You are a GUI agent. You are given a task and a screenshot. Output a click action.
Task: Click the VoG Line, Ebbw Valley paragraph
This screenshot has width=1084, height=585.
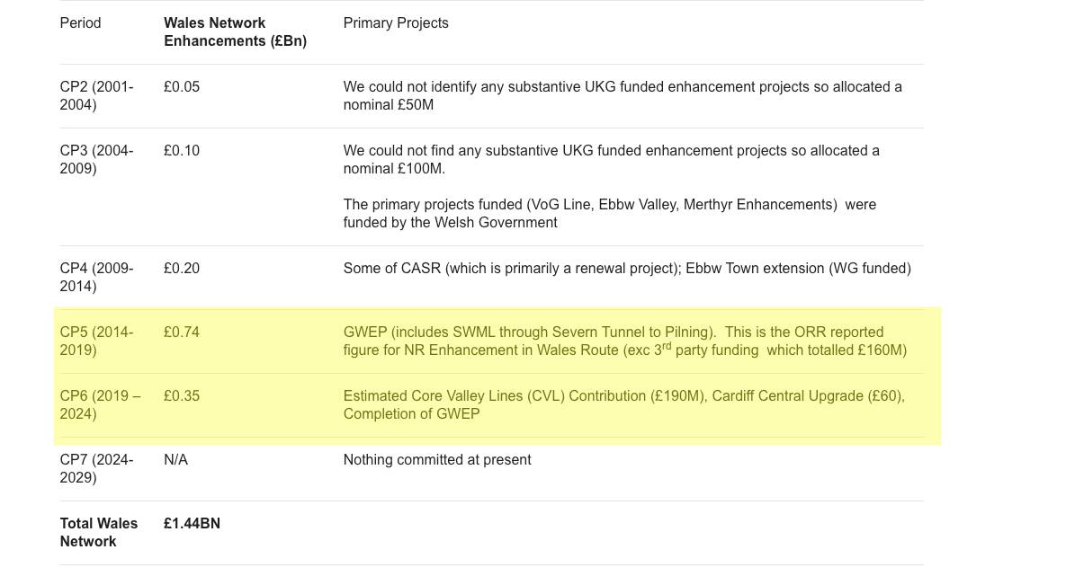tap(609, 214)
